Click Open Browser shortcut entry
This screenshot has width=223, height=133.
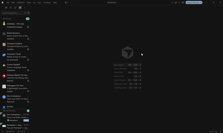coord(127,80)
